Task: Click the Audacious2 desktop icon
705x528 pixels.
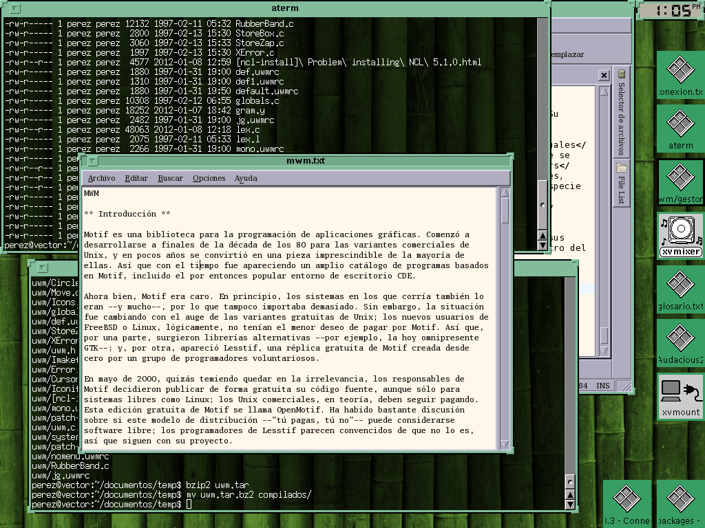Action: coord(680,342)
